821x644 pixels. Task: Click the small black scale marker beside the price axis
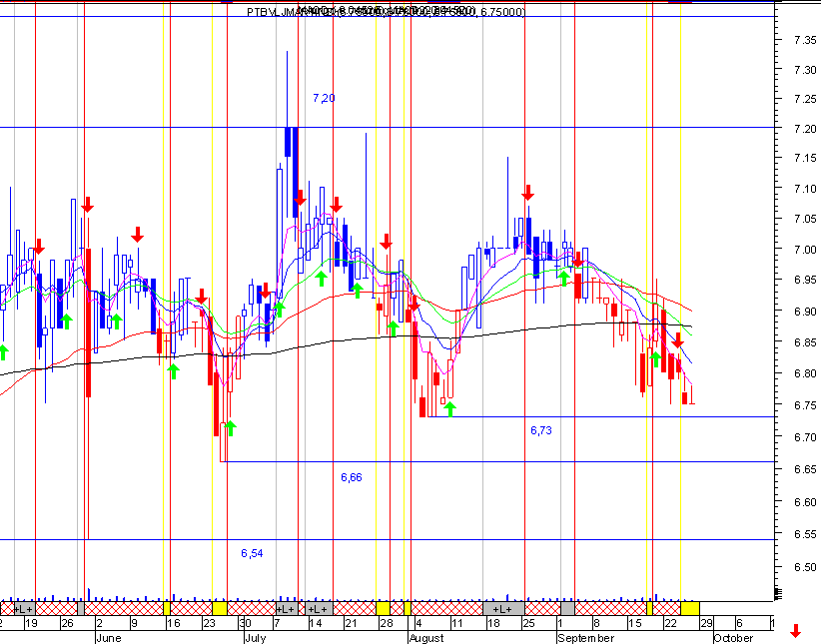[779, 594]
